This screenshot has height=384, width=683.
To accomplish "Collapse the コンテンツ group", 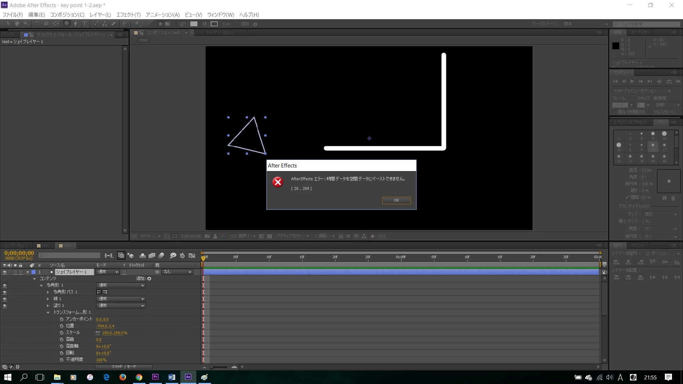I will [35, 279].
